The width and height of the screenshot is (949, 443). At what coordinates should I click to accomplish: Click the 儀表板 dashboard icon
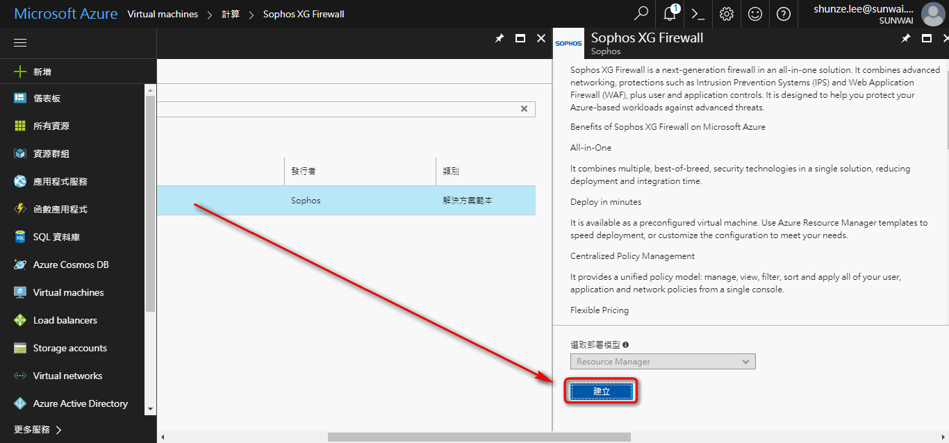click(20, 98)
